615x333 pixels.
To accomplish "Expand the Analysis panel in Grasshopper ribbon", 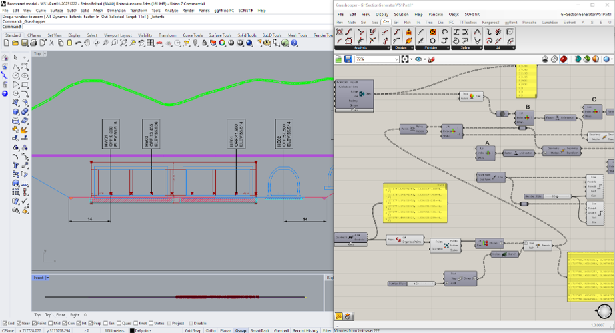I will (x=388, y=48).
